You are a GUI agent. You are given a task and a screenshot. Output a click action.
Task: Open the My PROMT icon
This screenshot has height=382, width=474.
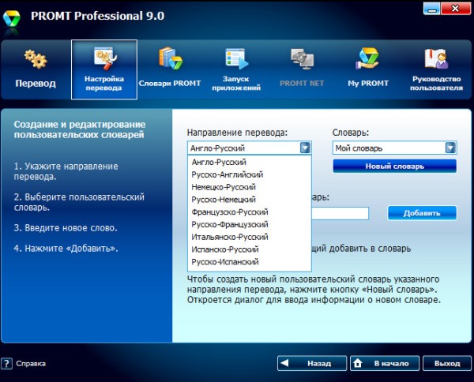pyautogui.click(x=370, y=60)
